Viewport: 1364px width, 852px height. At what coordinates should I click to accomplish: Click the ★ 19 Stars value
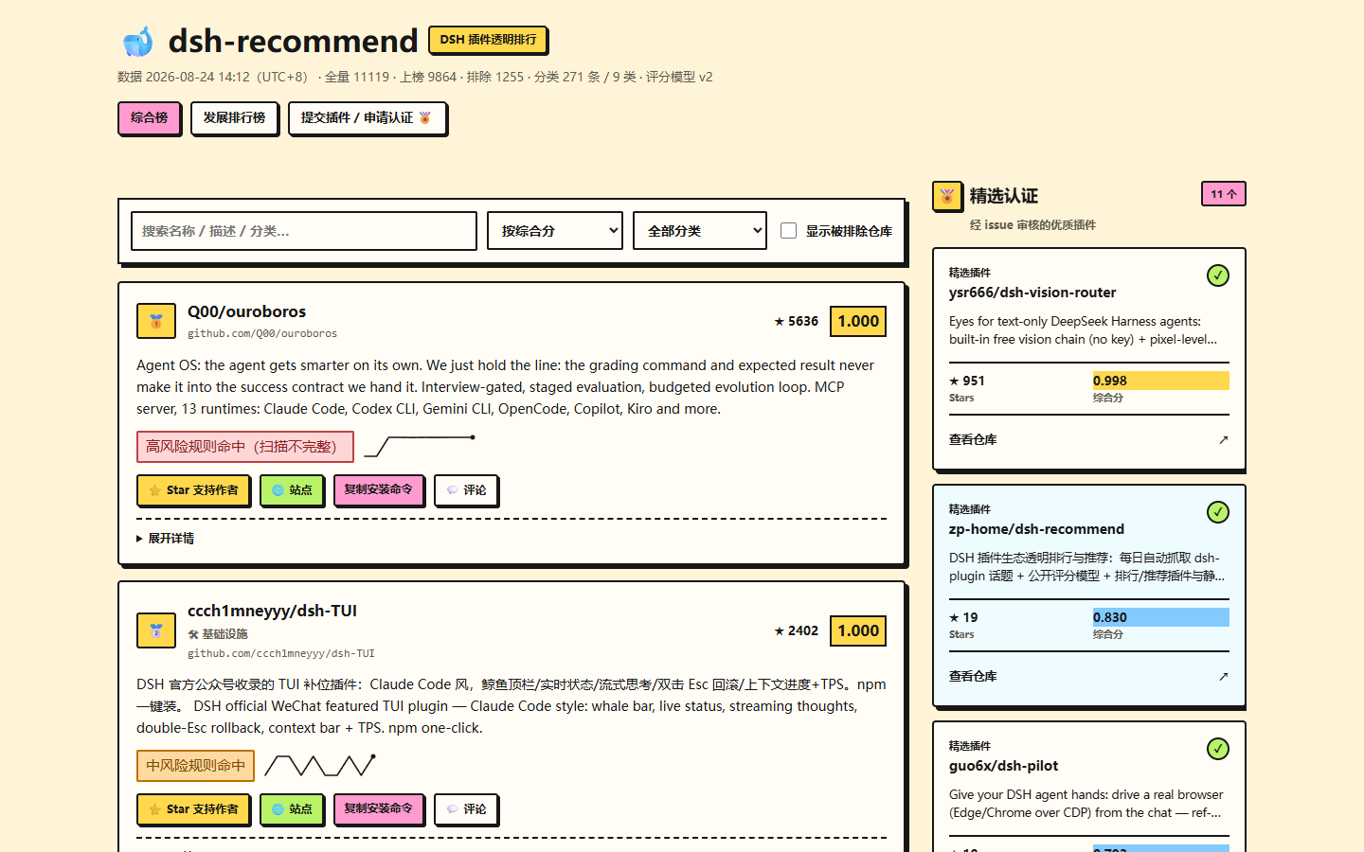(963, 617)
